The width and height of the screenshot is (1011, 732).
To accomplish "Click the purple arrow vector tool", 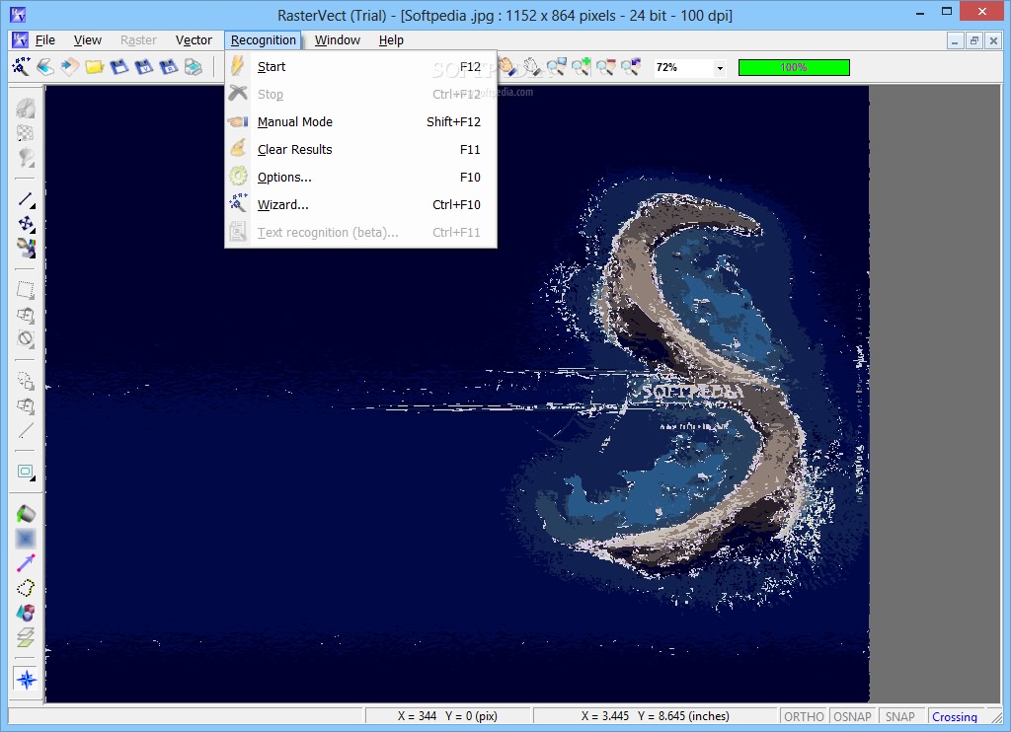I will pyautogui.click(x=26, y=563).
